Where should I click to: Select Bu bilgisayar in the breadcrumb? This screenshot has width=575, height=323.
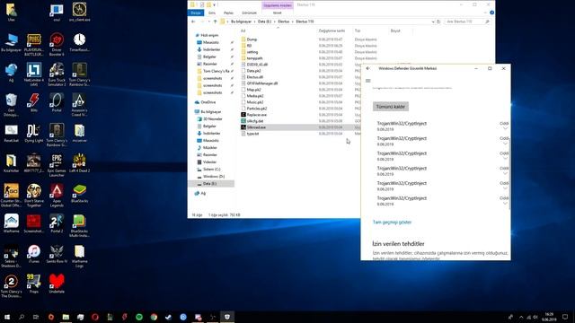click(242, 22)
